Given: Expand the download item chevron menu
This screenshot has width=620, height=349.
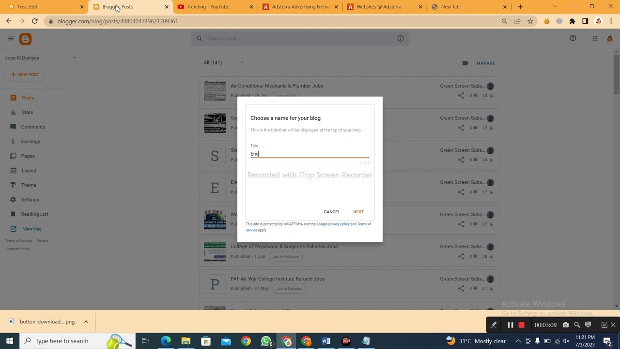Looking at the screenshot, I should pyautogui.click(x=86, y=322).
